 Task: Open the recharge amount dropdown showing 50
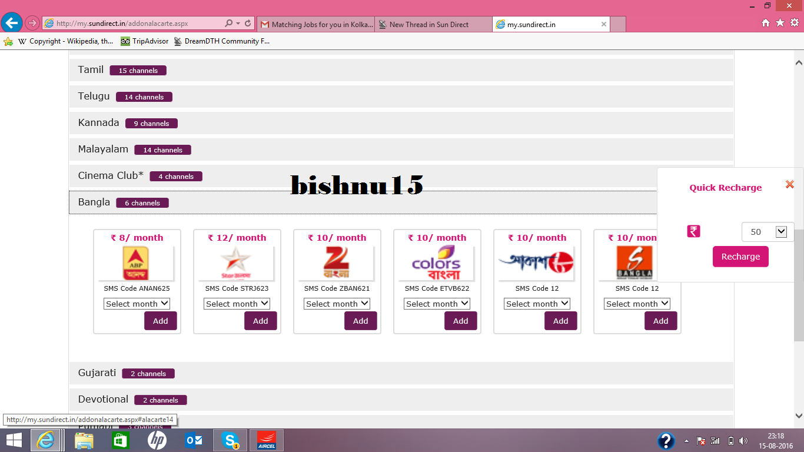pos(768,232)
